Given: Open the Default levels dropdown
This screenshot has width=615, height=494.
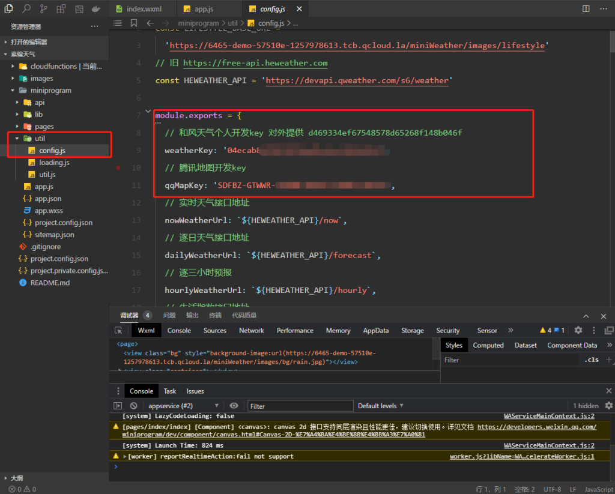Looking at the screenshot, I should (x=381, y=406).
